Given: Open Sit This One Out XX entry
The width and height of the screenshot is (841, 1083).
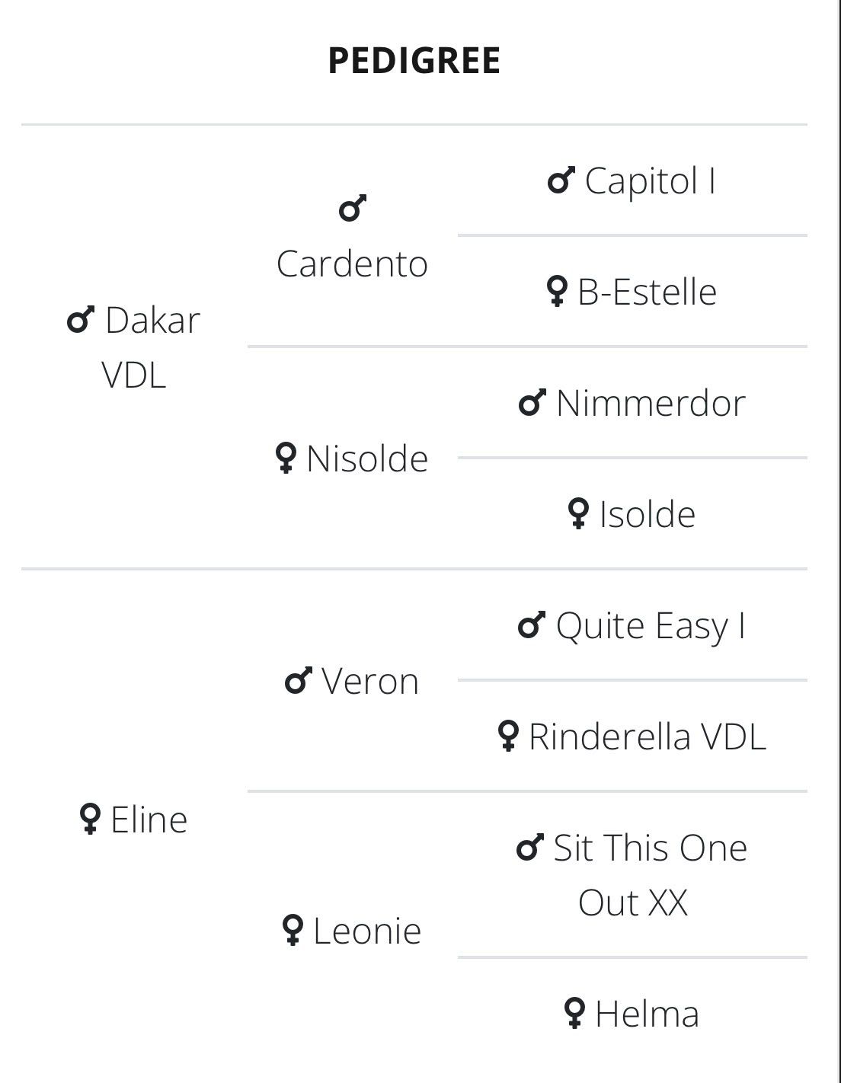Looking at the screenshot, I should [x=632, y=875].
